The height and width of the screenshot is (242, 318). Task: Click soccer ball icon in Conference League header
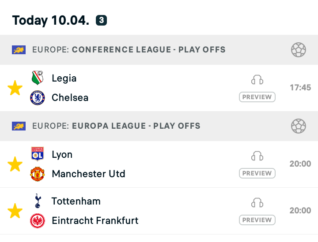(x=299, y=50)
